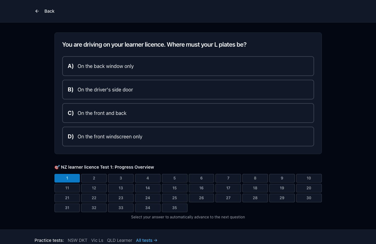
Task: Select question 23 in the overview
Action: tap(121, 198)
